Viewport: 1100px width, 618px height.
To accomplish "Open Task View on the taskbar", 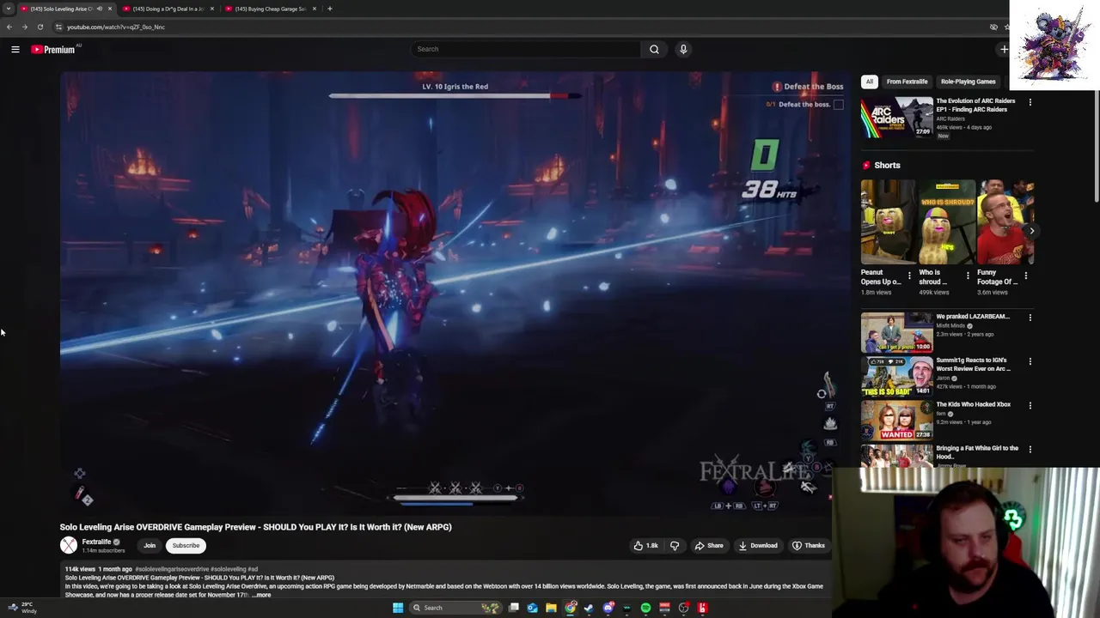I will pos(514,608).
